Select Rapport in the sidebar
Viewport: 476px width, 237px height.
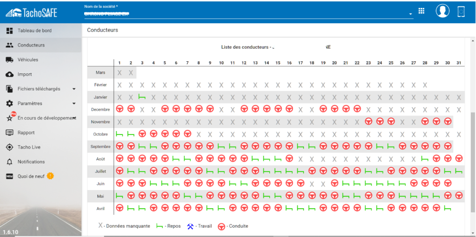pos(26,133)
